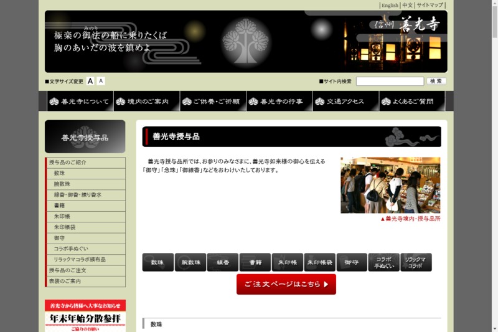The image size is (498, 332).
Task: Switch language via the English link
Action: click(390, 5)
